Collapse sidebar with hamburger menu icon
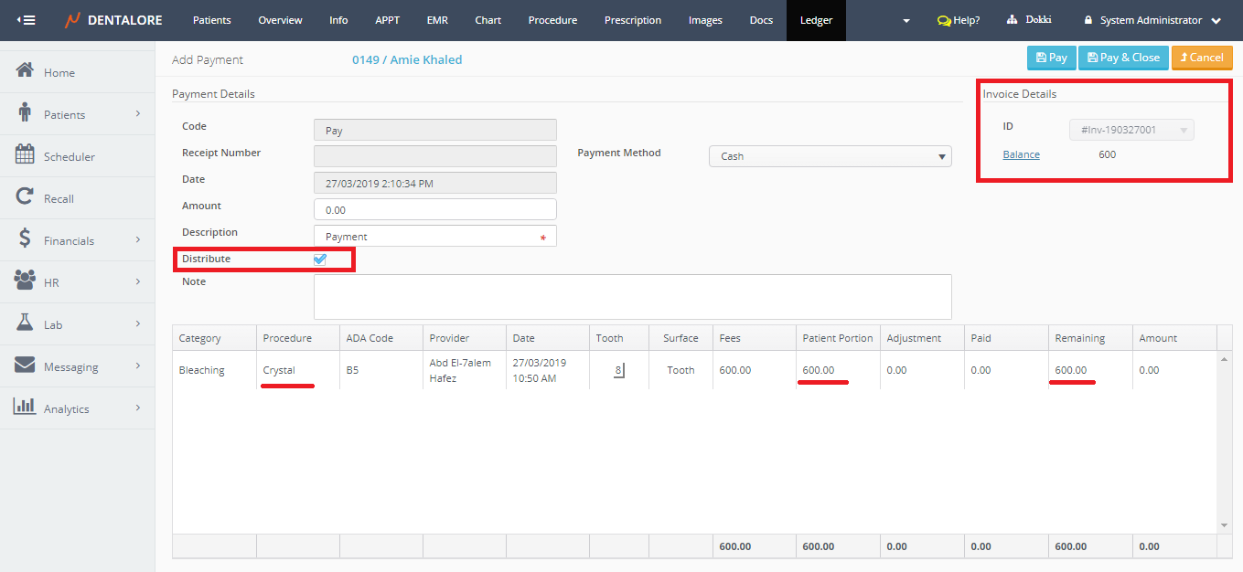 [x=27, y=20]
